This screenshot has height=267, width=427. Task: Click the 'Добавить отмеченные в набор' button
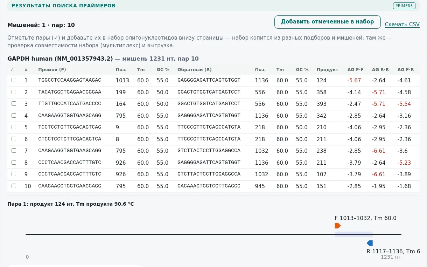(x=327, y=22)
